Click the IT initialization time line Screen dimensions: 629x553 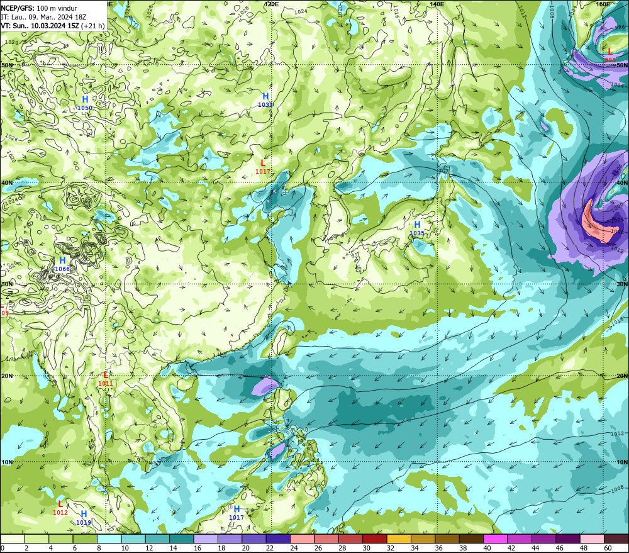coord(43,17)
